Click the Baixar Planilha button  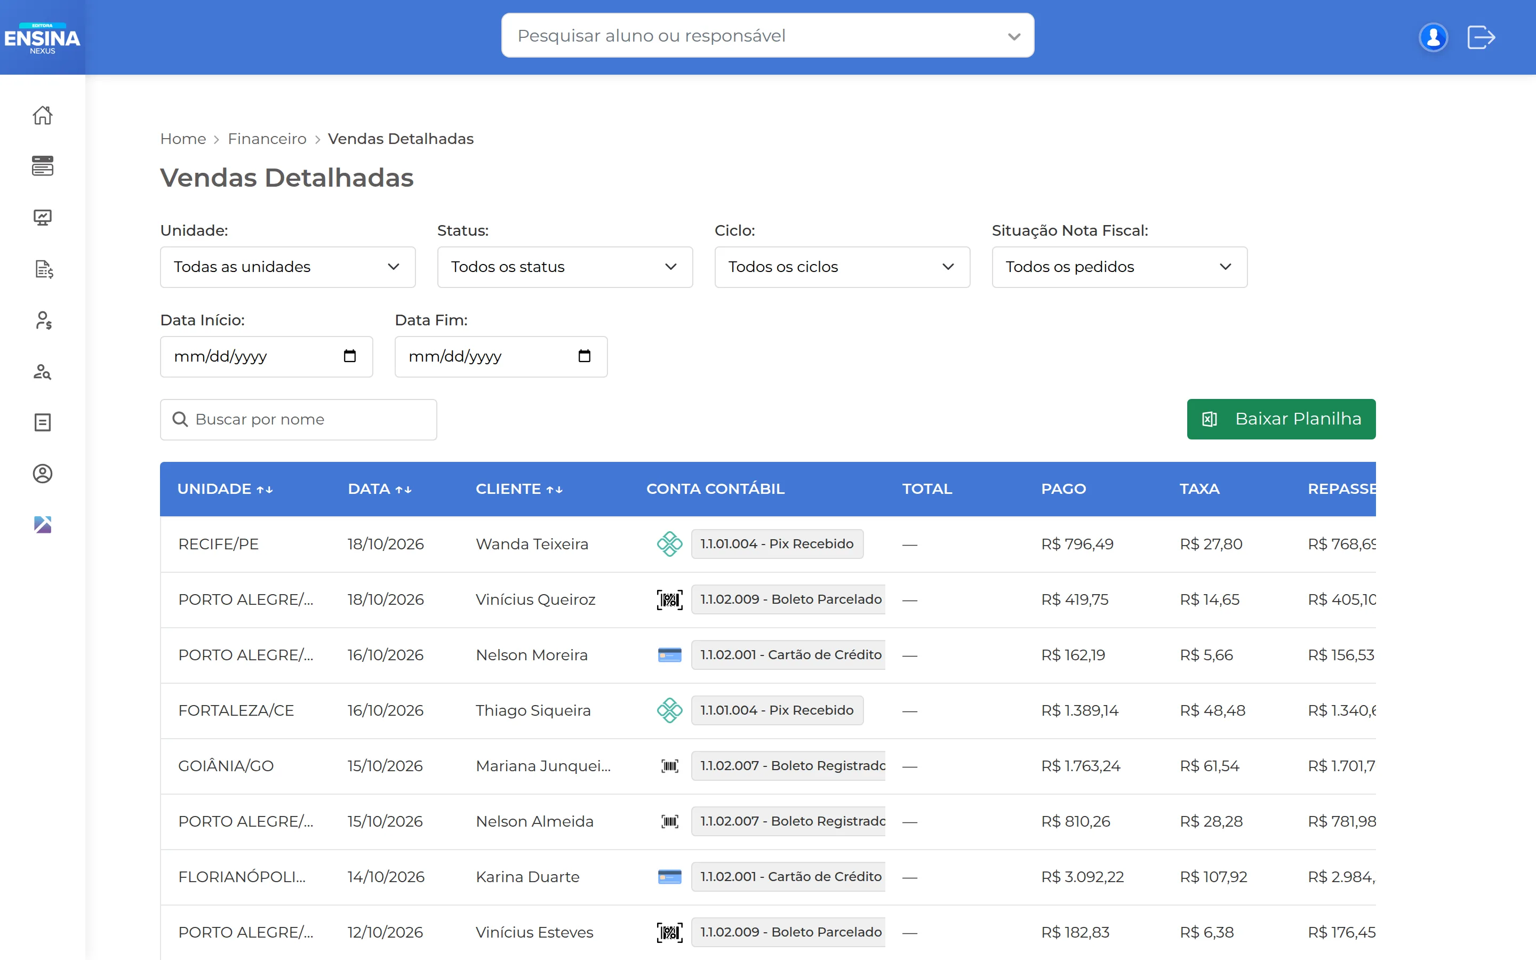tap(1282, 419)
